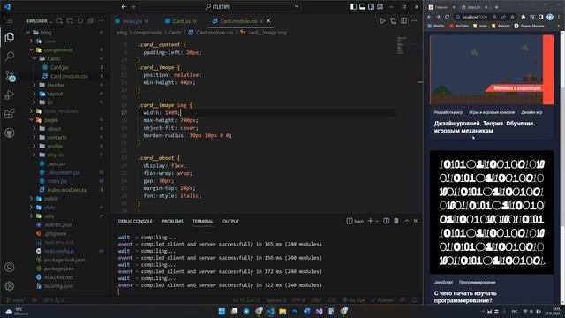Open Windows Start menu on taskbar
The height and width of the screenshot is (318, 565).
pos(222,311)
